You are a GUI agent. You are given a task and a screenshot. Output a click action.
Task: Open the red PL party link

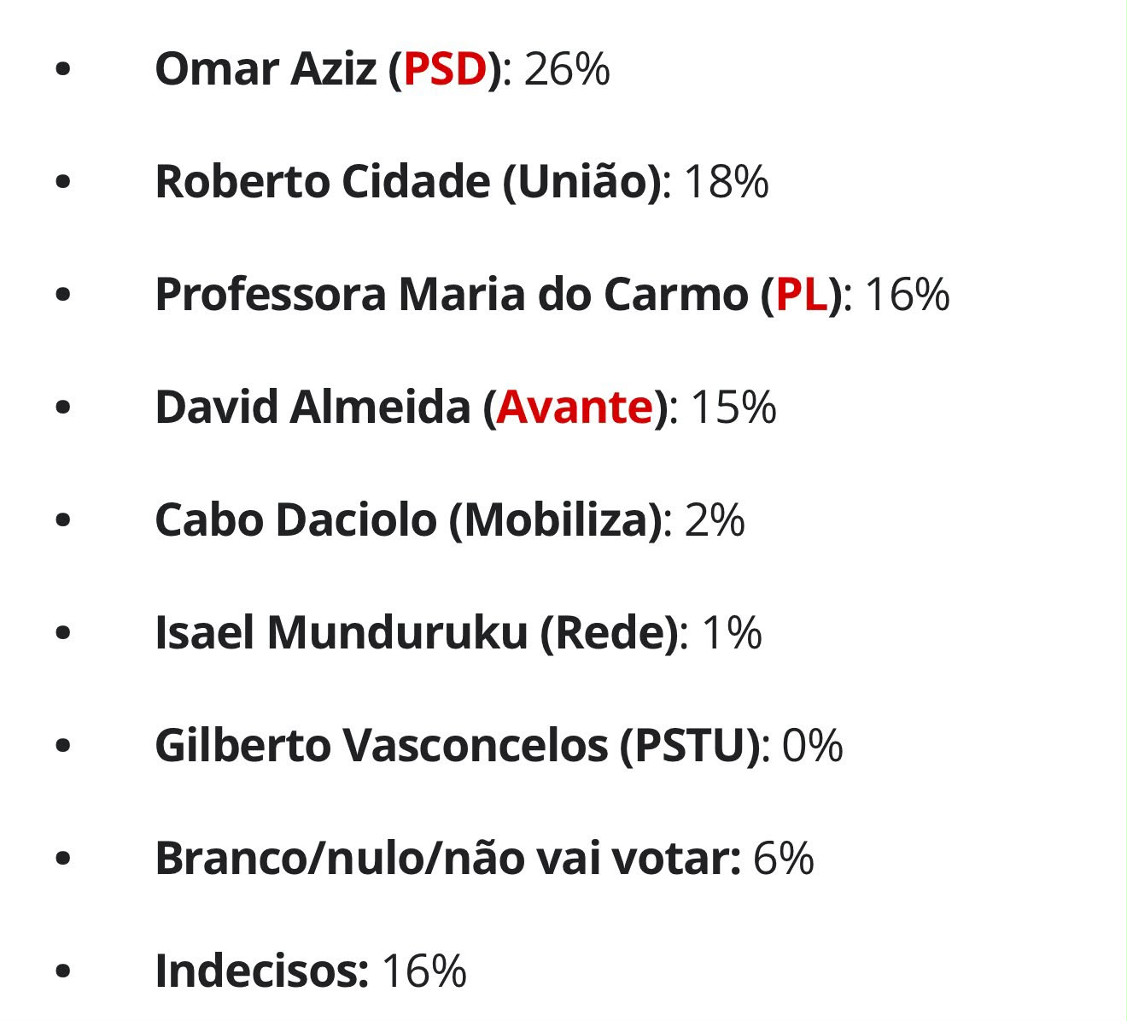click(x=802, y=295)
